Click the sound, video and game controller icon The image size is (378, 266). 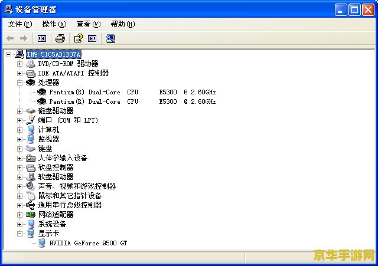[31, 186]
